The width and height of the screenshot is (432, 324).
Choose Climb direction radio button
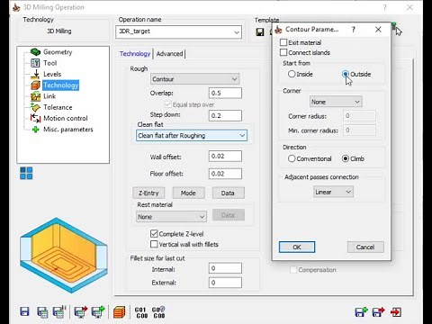(346, 158)
